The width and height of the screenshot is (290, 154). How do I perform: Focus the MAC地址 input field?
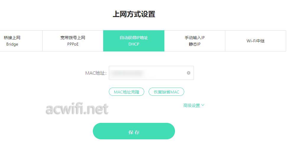click(x=151, y=73)
